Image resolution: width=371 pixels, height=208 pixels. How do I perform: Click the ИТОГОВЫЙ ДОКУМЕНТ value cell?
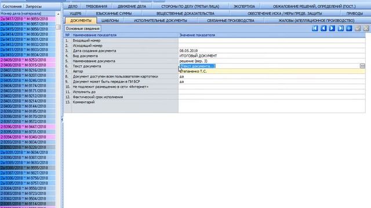click(272, 56)
